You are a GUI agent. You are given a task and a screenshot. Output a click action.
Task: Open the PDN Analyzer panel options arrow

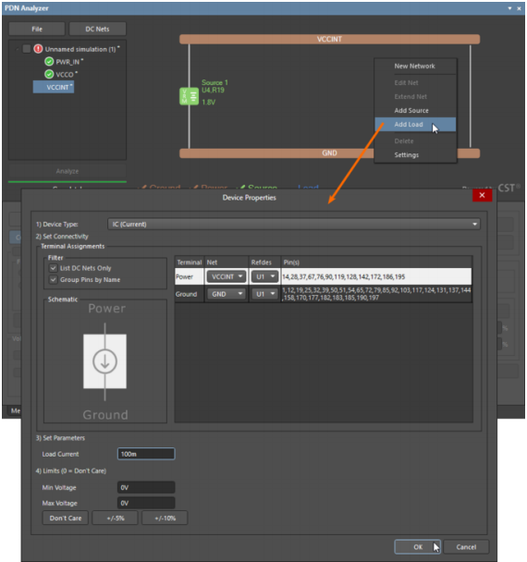pyautogui.click(x=509, y=8)
